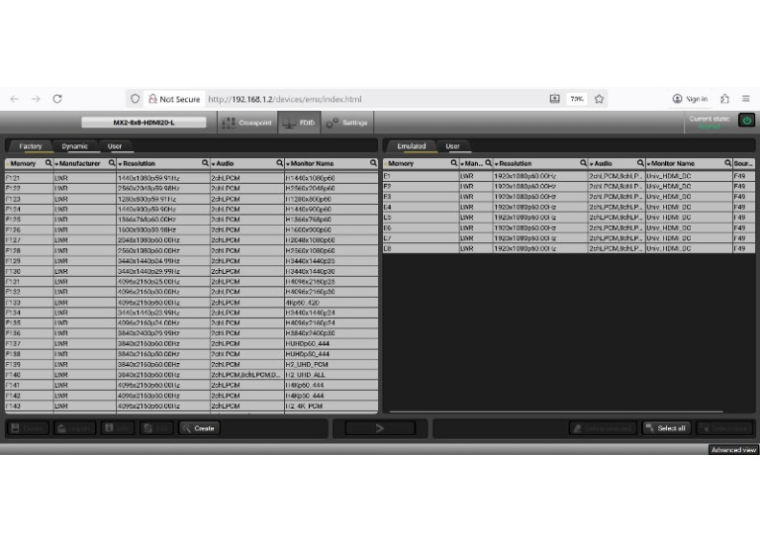
Task: Search left Manufacturer column magnifier icon
Action: coord(112,163)
